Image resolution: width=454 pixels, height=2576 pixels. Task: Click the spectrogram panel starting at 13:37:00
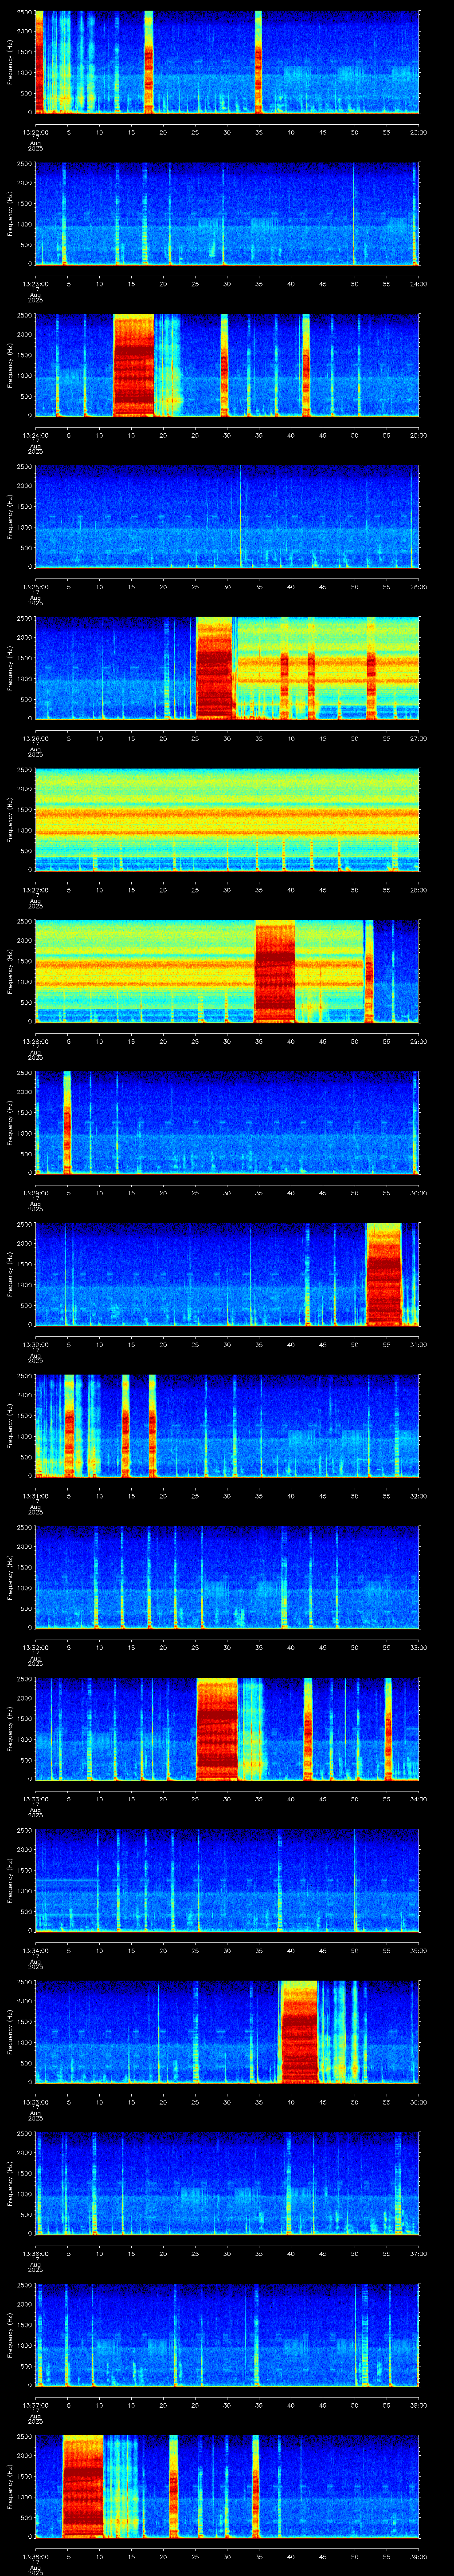coord(227,2335)
